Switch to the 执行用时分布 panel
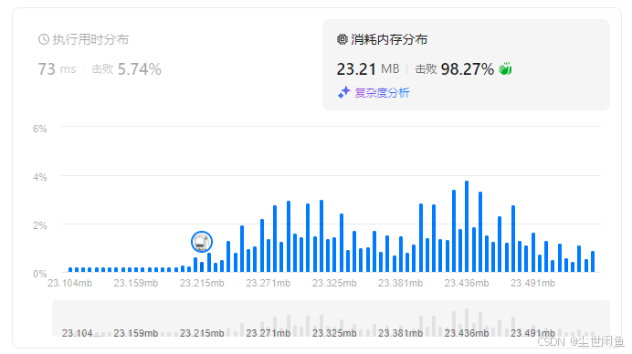The image size is (632, 354). pos(90,39)
